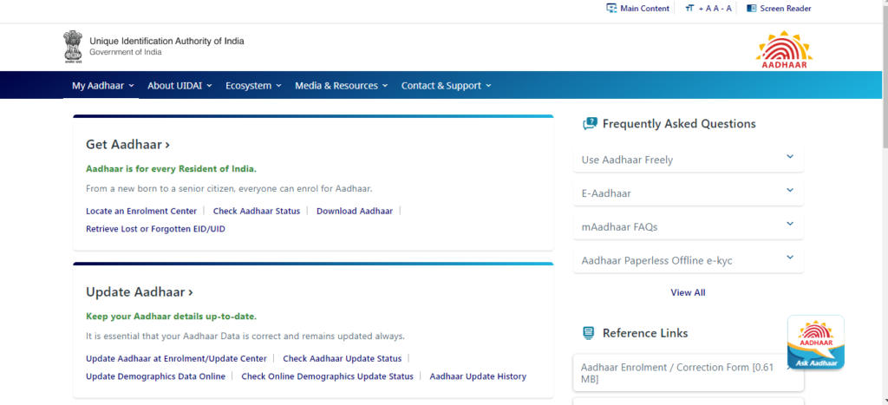Decrease font size with - A
Viewport: 888px width, 405px height.
(x=726, y=9)
